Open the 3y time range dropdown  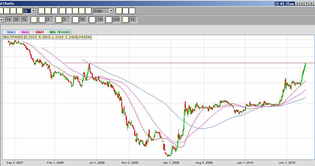(x=33, y=11)
